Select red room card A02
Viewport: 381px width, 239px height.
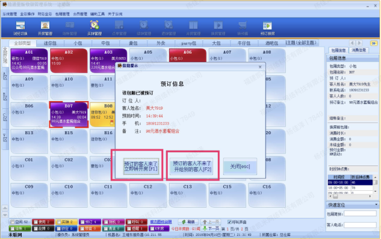(69, 61)
